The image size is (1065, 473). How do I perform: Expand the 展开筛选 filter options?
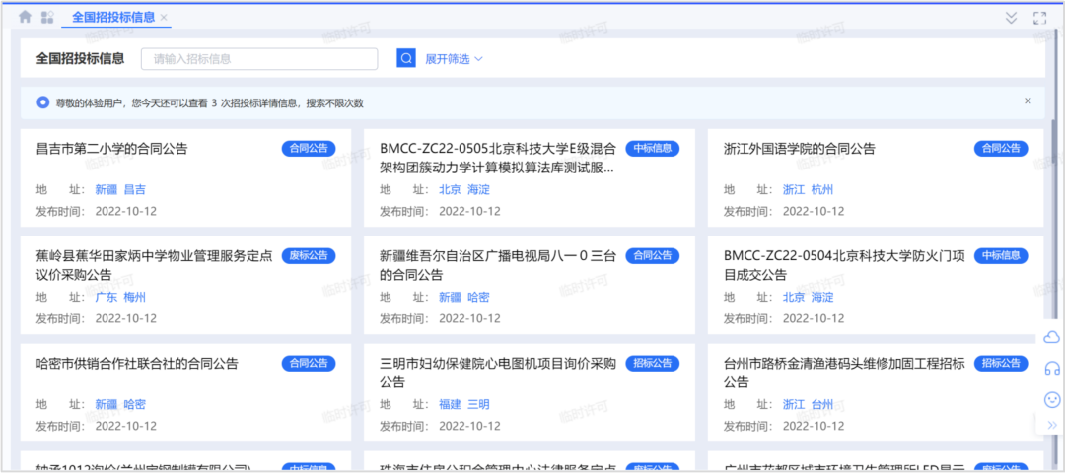[x=454, y=59]
